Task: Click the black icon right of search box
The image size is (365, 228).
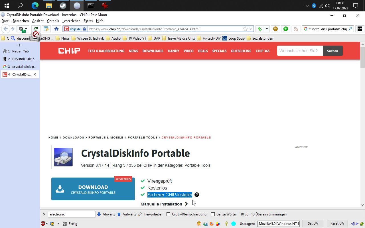Action: 360,29
